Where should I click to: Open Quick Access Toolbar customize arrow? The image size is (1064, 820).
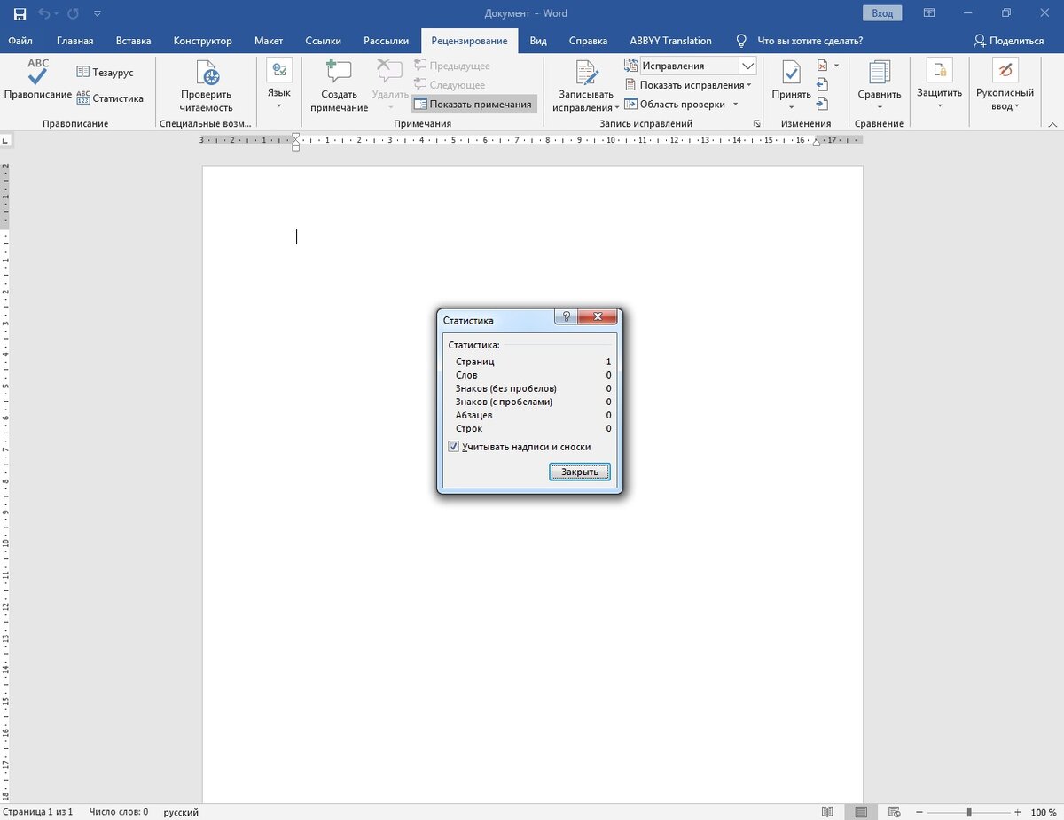pos(98,14)
